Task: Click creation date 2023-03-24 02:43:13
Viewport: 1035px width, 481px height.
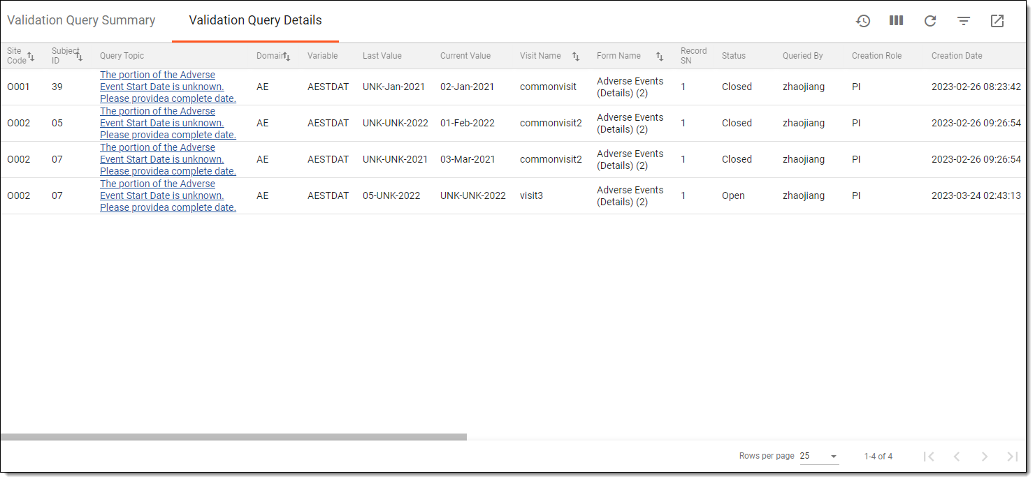Action: [x=976, y=195]
